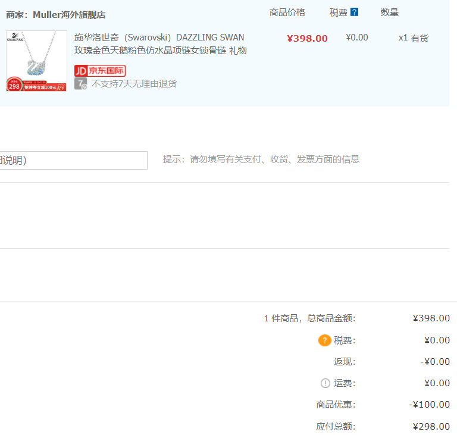
Task: Click the 数量 column header
Action: tap(389, 12)
